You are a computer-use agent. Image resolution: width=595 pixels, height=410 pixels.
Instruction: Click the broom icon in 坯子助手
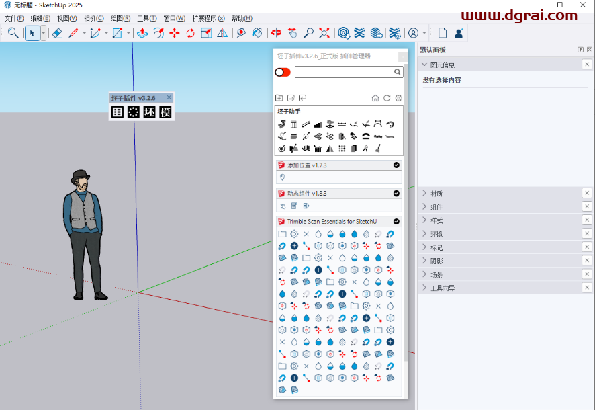pos(377,149)
